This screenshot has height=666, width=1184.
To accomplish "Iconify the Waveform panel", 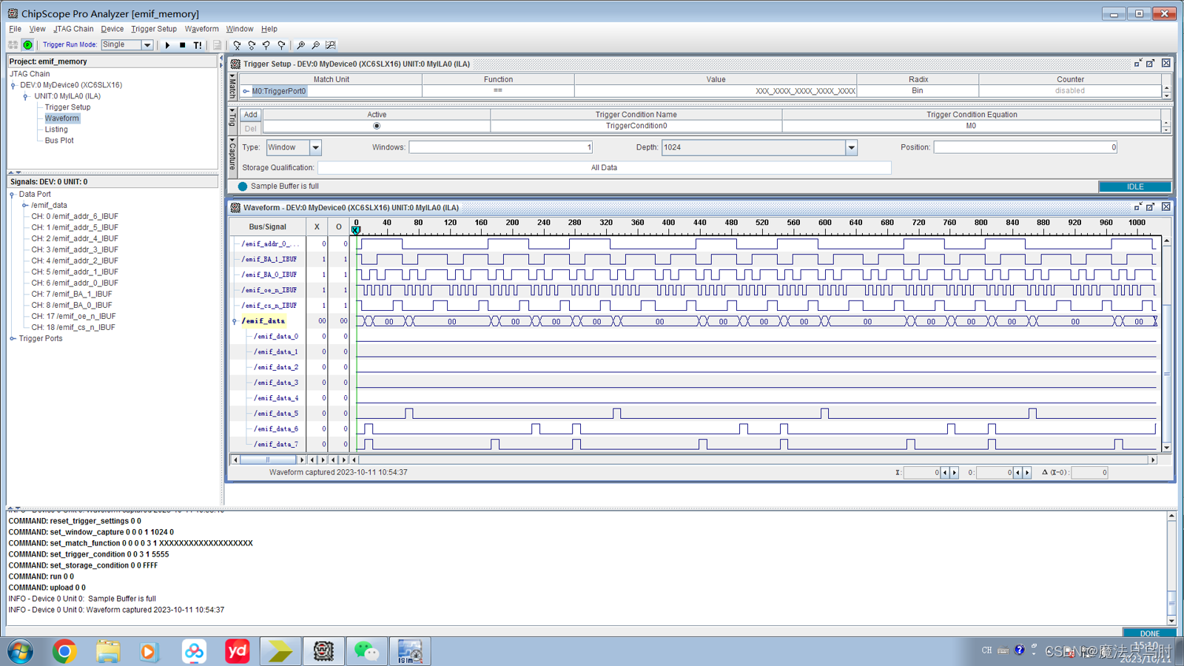I will [1138, 207].
